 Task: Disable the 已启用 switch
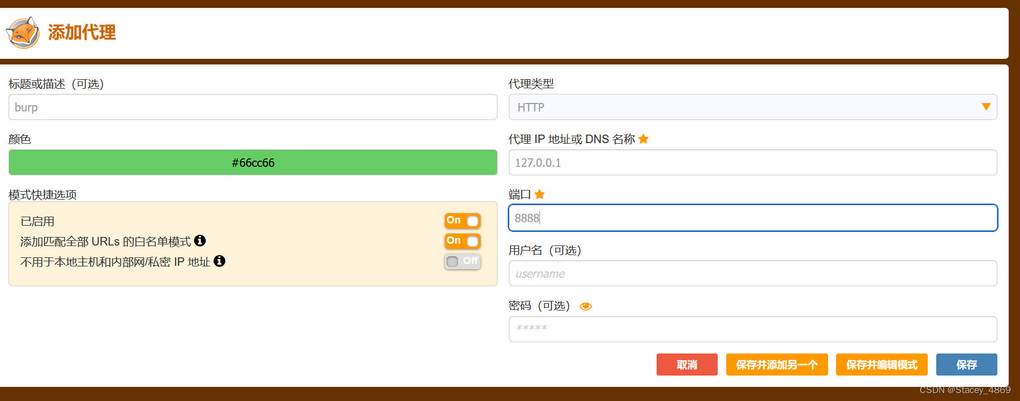pos(462,221)
